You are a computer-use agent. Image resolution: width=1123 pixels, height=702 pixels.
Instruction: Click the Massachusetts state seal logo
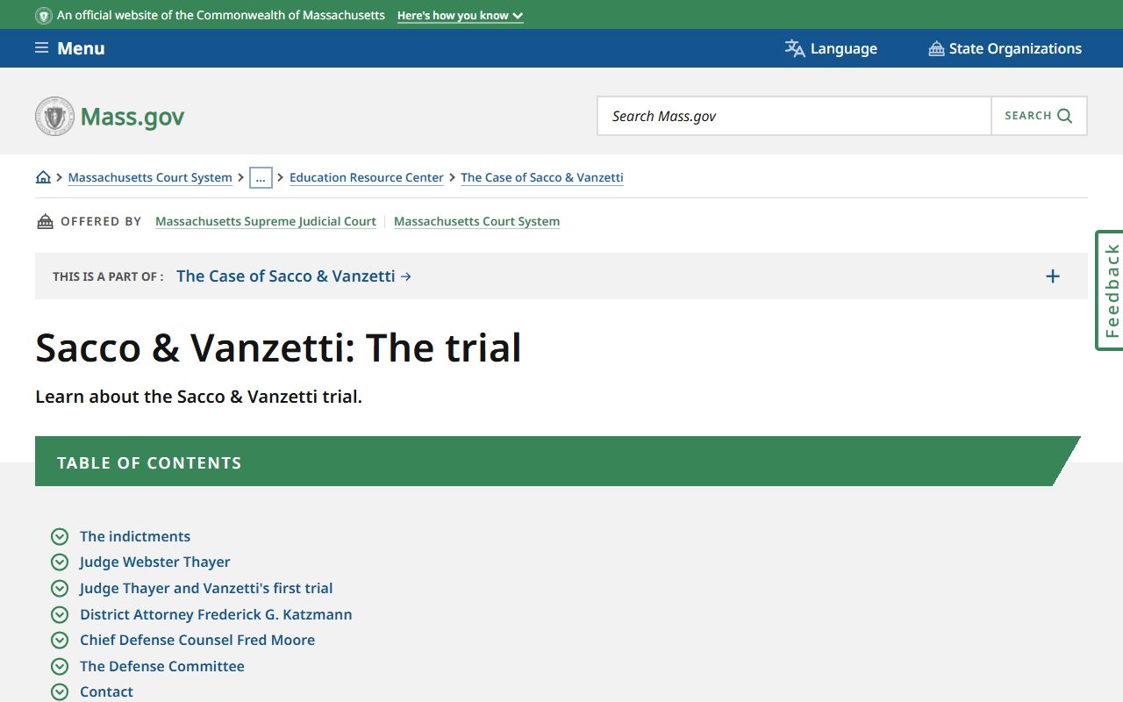pyautogui.click(x=55, y=116)
